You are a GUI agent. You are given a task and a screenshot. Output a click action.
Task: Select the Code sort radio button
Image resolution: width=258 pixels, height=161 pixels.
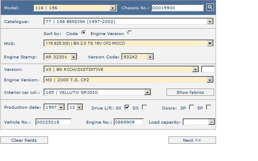pos(83,33)
